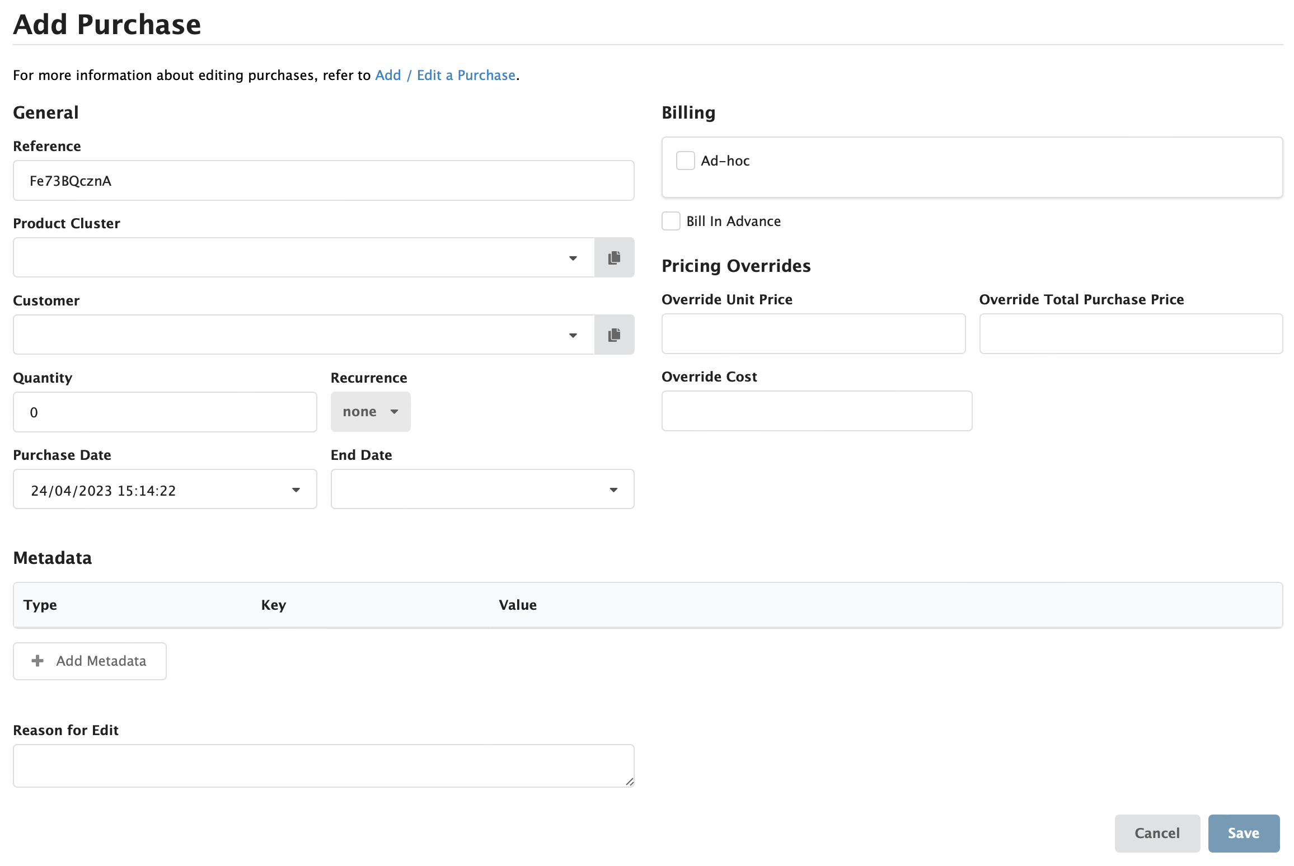Click the Cancel button

coord(1157,833)
